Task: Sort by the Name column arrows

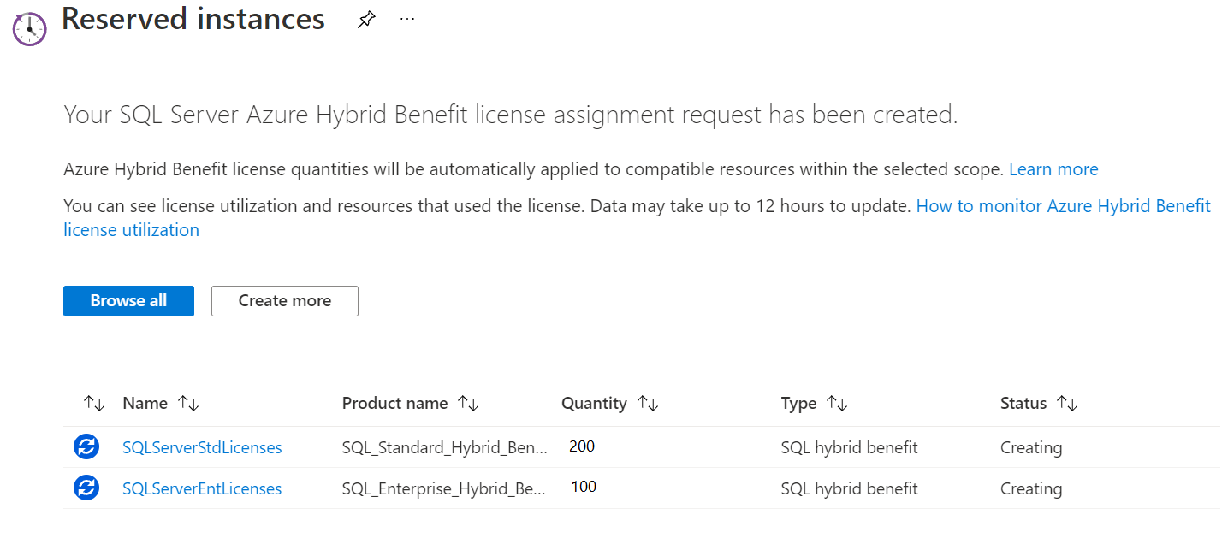Action: click(188, 404)
